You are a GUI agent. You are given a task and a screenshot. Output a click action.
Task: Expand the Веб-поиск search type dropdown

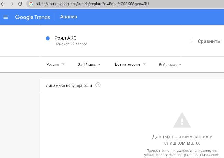[170, 65]
